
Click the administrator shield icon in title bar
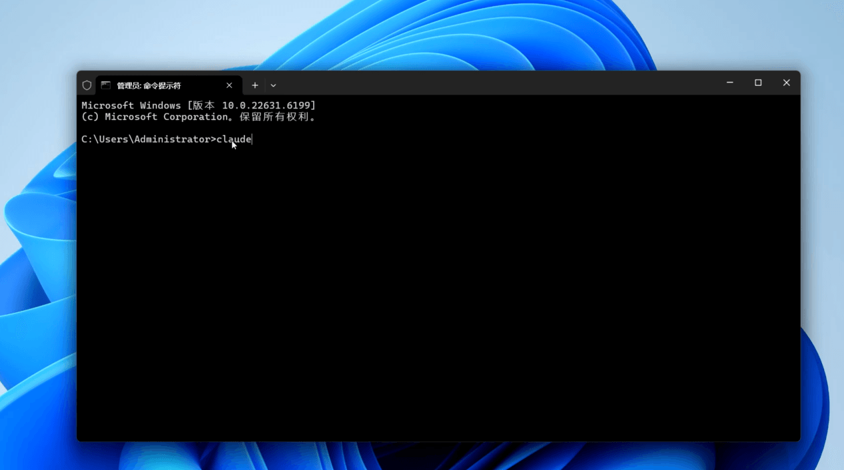click(x=87, y=85)
